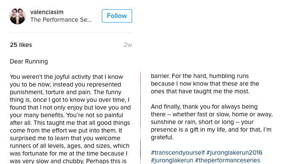Image resolution: width=283 pixels, height=164 pixels.
Task: Click the line starting And finally, thank you
Action: (204, 106)
